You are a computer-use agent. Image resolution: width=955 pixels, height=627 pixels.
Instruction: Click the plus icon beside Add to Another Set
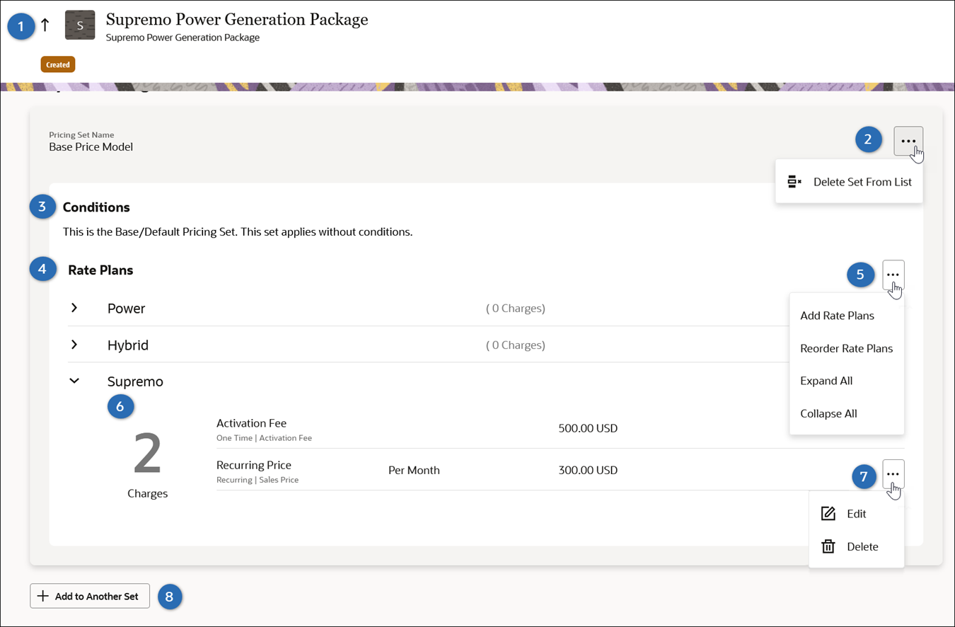[44, 595]
